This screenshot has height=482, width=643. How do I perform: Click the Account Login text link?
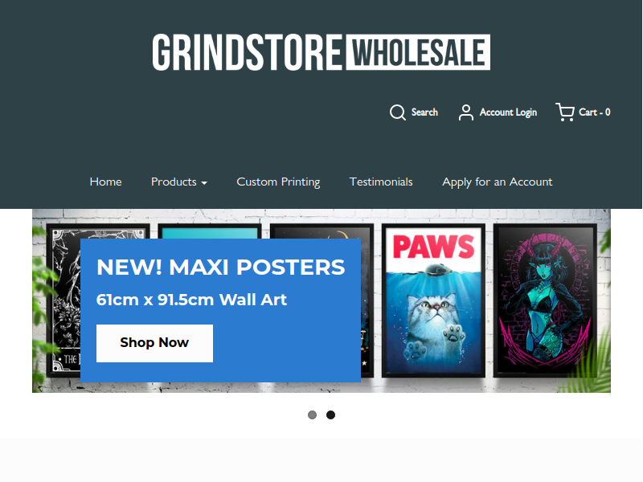508,112
